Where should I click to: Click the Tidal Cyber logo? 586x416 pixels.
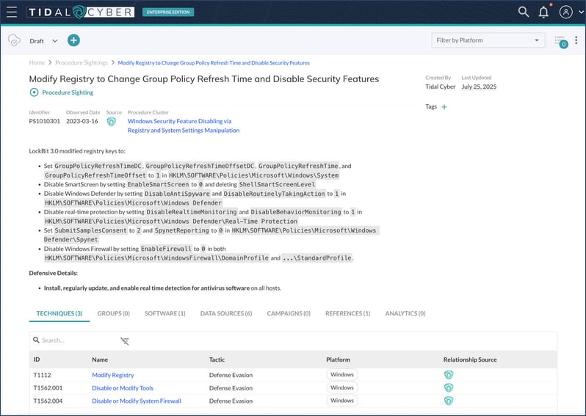(x=80, y=12)
